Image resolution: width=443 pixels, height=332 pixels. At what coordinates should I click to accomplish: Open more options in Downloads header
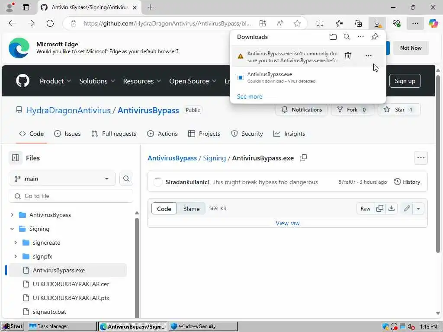[x=361, y=37]
